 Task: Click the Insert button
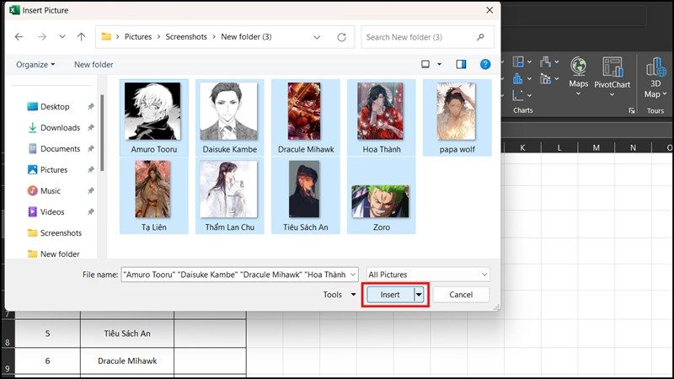coord(390,295)
